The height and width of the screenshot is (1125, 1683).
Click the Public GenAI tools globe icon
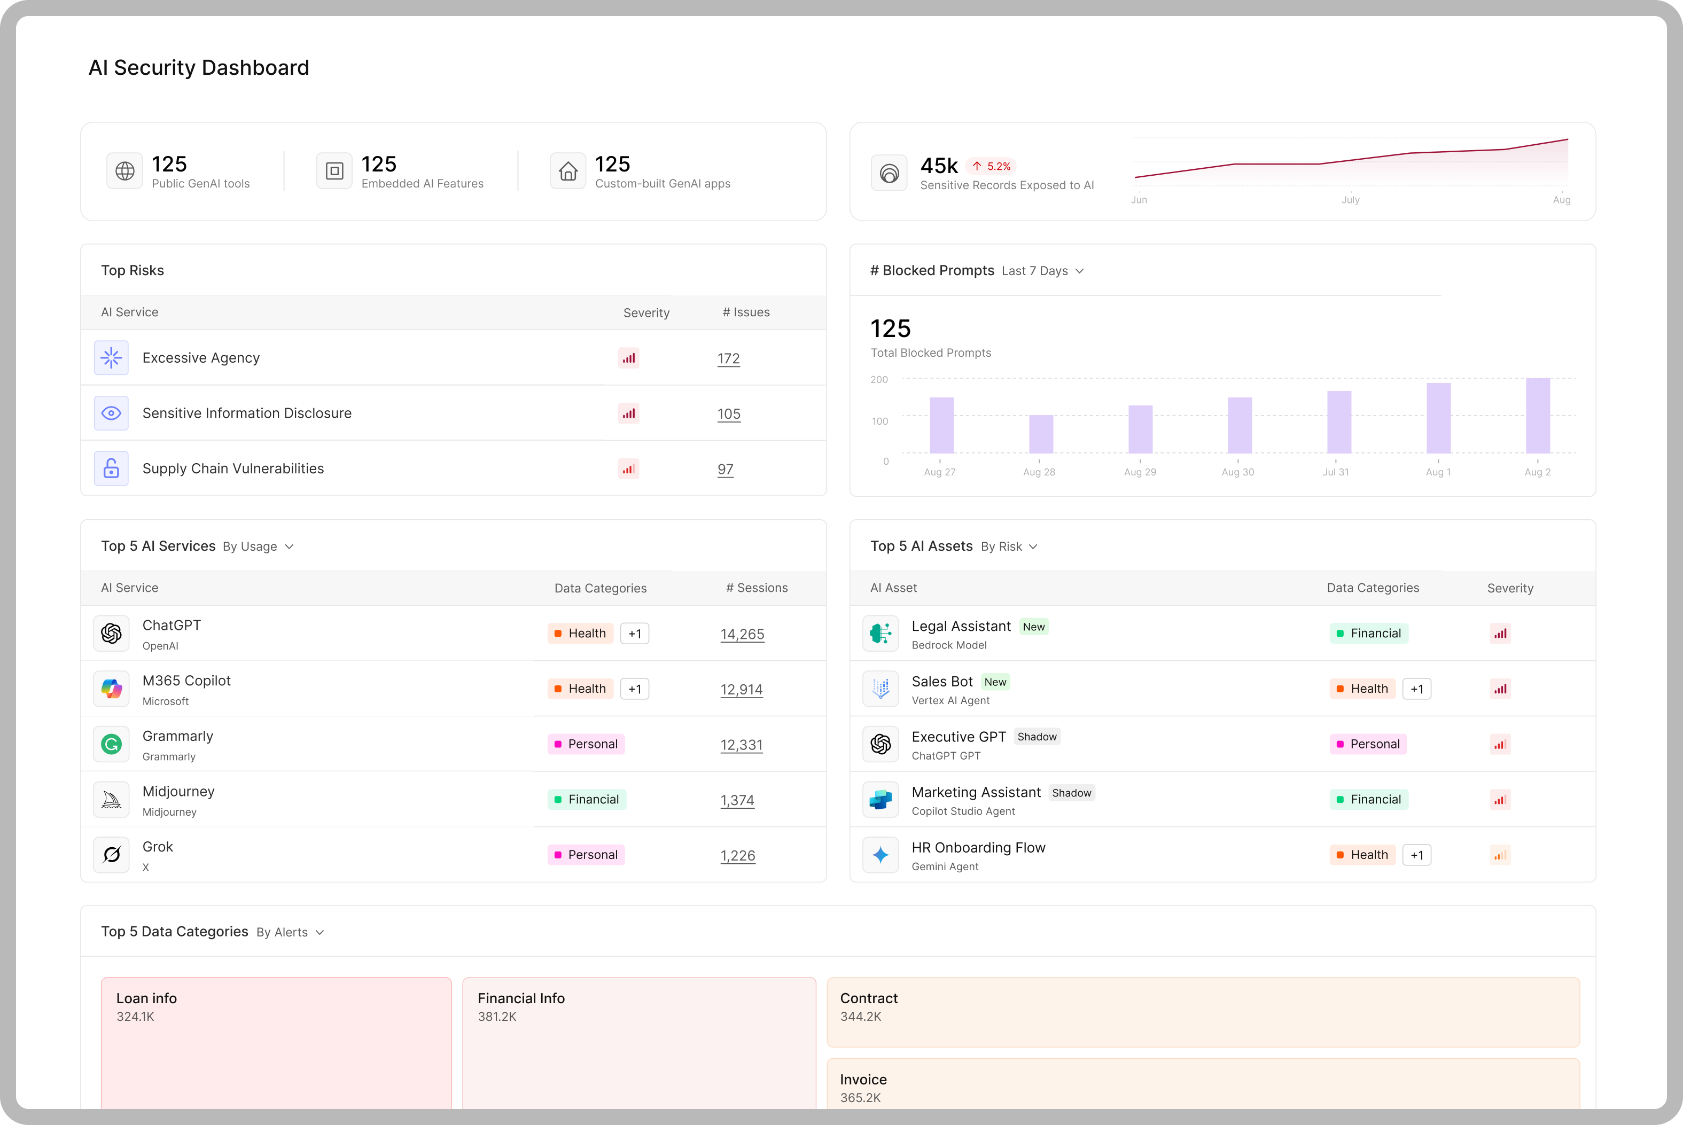coord(125,171)
